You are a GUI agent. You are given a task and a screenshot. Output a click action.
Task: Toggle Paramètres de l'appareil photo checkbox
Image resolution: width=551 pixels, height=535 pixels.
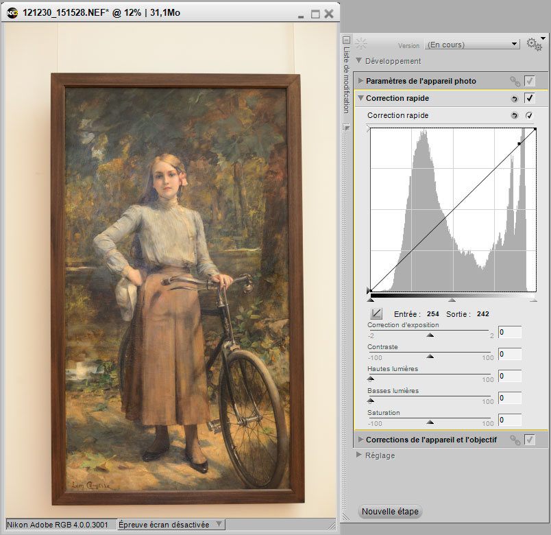pos(529,81)
